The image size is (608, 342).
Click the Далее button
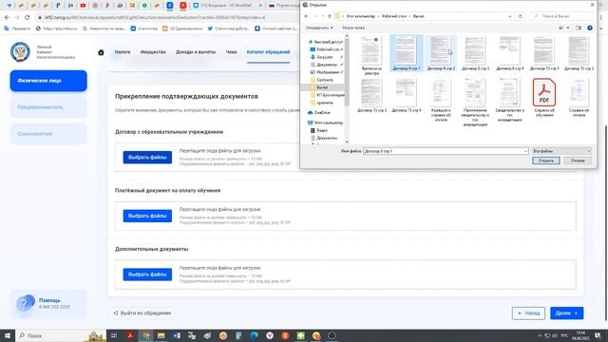point(566,313)
